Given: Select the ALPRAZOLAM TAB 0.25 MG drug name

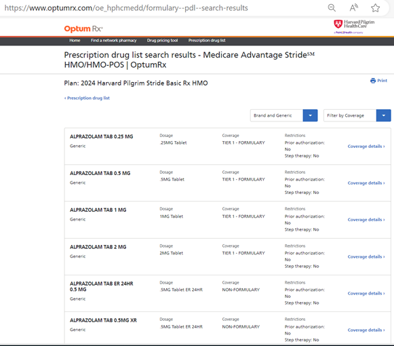Looking at the screenshot, I should coord(101,136).
